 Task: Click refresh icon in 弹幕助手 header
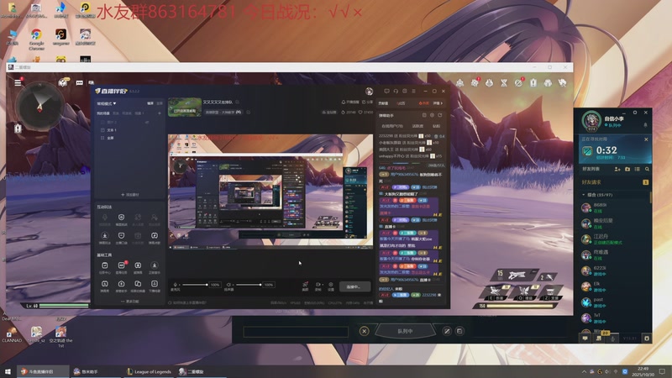coord(439,115)
